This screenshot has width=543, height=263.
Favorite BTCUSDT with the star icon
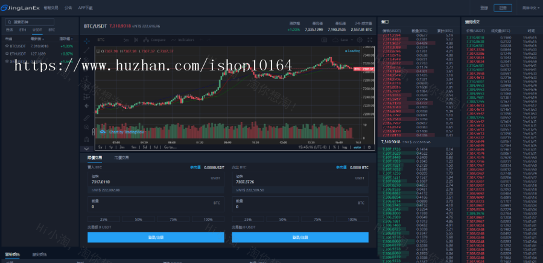[7, 46]
